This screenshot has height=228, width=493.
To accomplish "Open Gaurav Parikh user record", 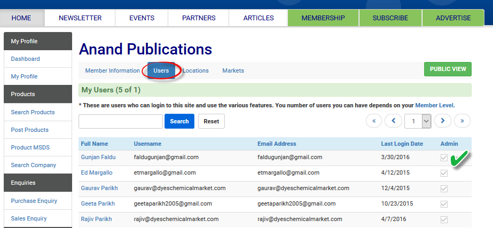I will coord(99,188).
